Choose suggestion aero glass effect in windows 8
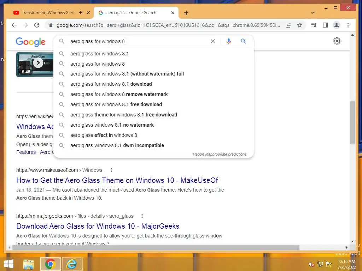This screenshot has height=271, width=362. point(153,135)
